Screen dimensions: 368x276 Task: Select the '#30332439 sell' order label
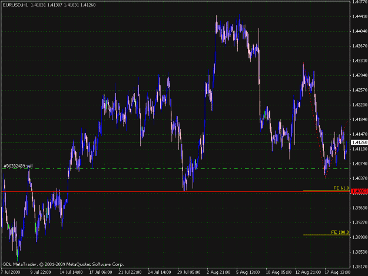click(x=18, y=166)
